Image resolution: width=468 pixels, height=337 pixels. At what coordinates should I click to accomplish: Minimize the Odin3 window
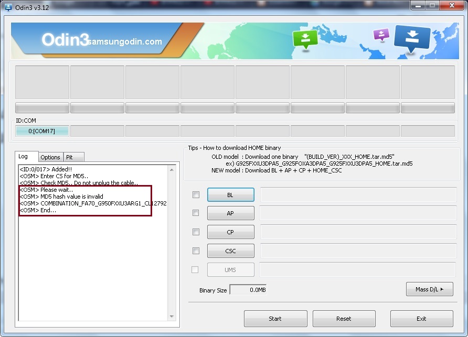point(418,6)
